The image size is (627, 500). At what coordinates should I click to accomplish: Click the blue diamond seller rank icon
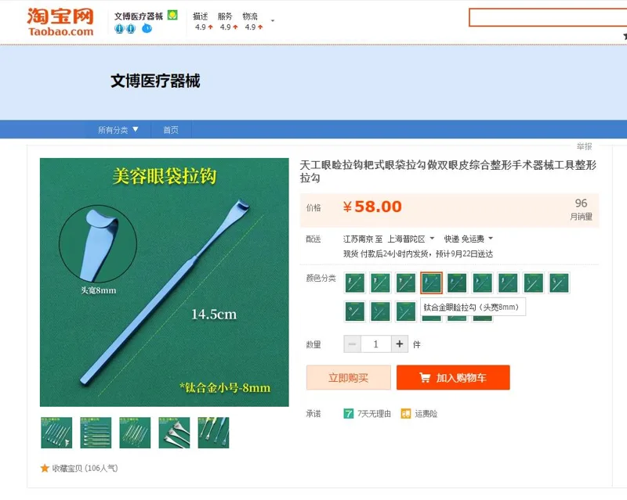tap(147, 28)
